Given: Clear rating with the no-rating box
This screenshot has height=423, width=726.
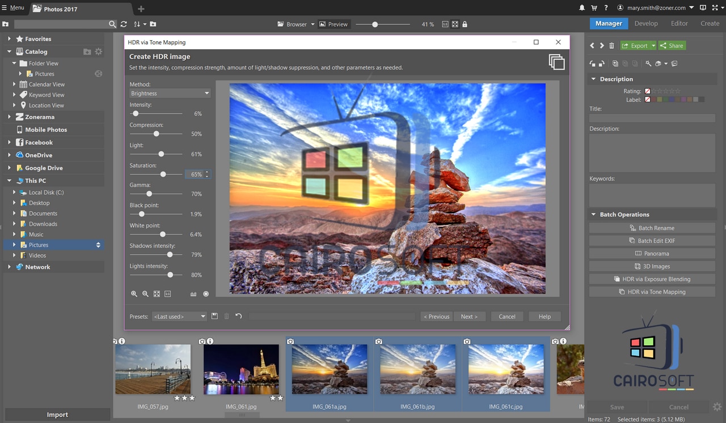Looking at the screenshot, I should tap(647, 91).
